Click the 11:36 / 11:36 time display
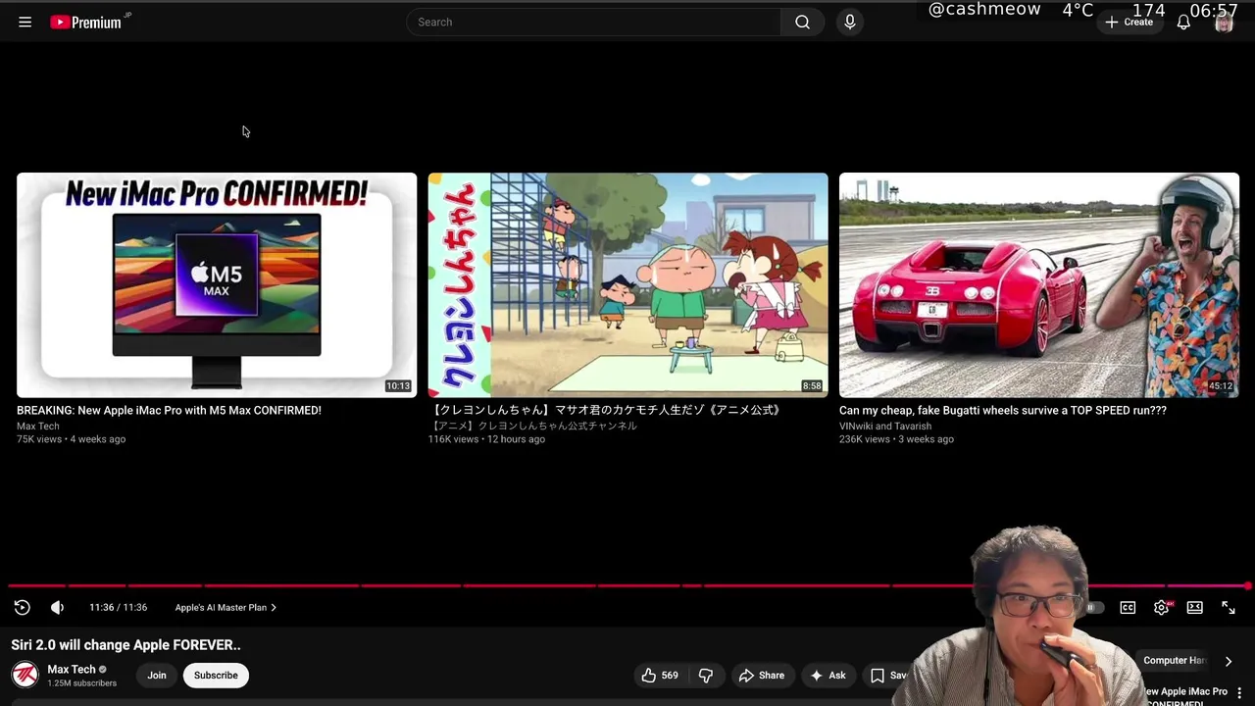This screenshot has width=1255, height=706. point(118,607)
